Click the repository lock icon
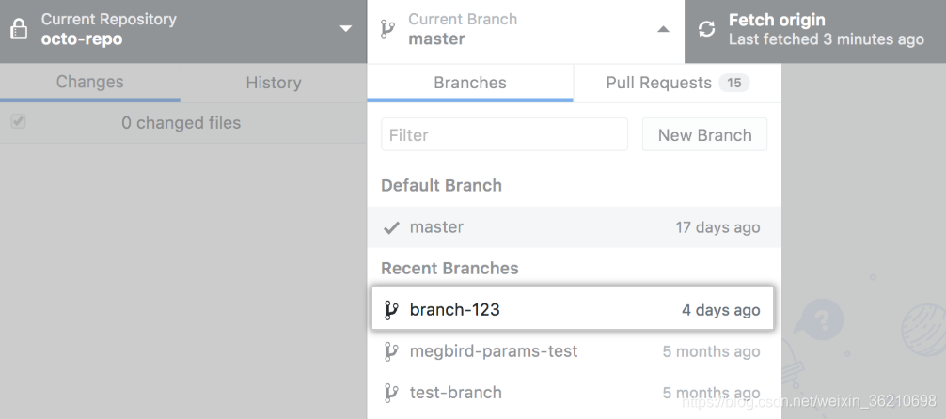This screenshot has width=946, height=419. 20,28
